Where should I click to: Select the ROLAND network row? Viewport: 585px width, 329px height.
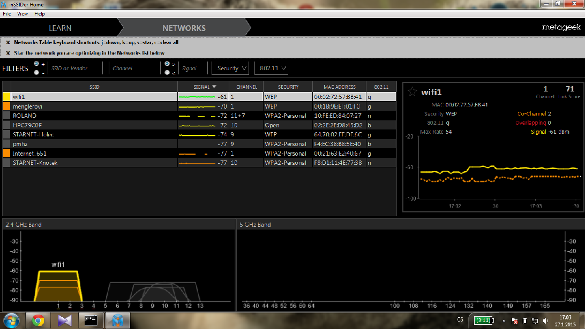click(199, 116)
